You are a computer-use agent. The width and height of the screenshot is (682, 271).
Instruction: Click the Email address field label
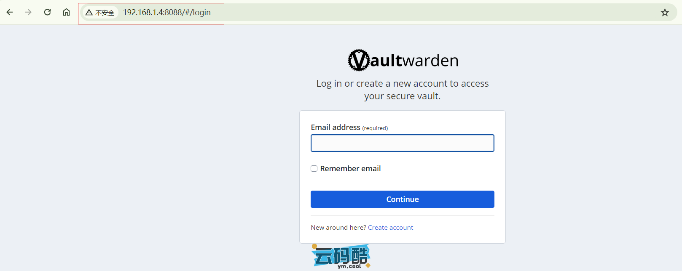point(336,127)
